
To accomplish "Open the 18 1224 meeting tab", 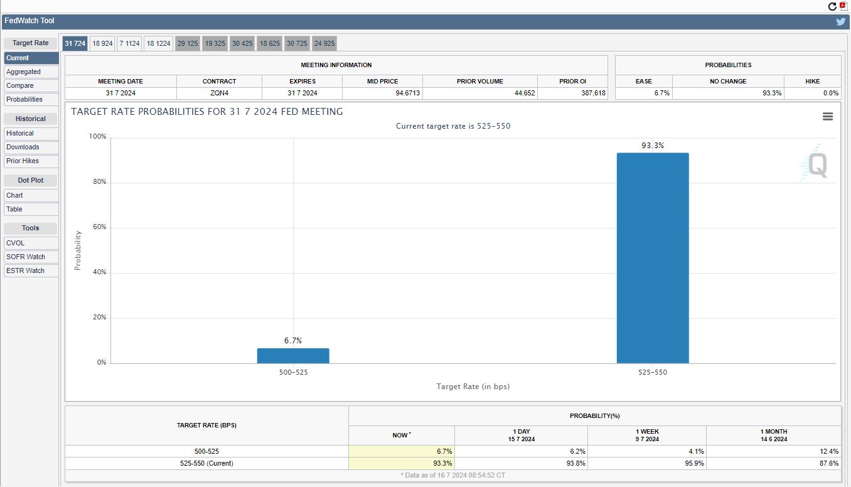I will 159,43.
